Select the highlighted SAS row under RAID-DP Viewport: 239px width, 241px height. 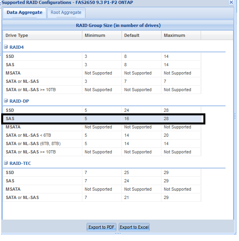click(102, 119)
